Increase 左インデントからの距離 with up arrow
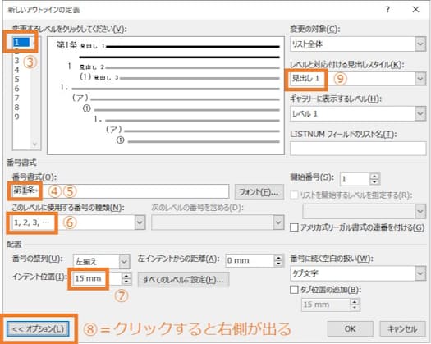Screen dimensions: 431x344 coord(279,257)
